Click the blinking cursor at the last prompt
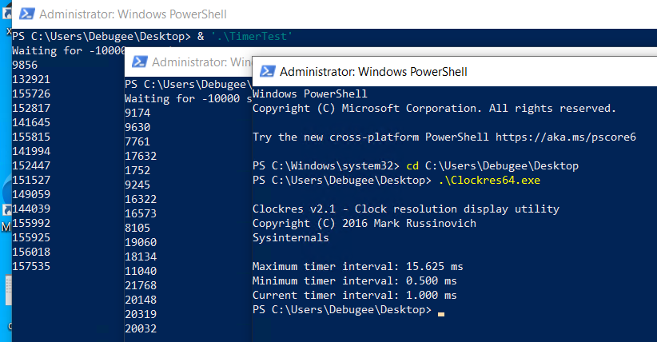This screenshot has height=342, width=657. click(440, 313)
